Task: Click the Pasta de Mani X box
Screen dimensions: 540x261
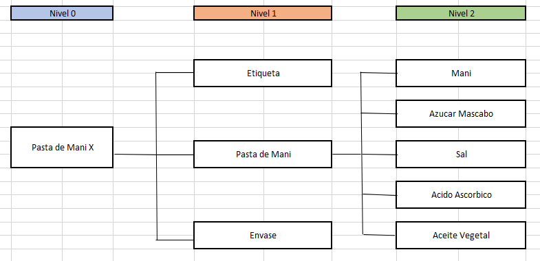Action: click(x=62, y=147)
